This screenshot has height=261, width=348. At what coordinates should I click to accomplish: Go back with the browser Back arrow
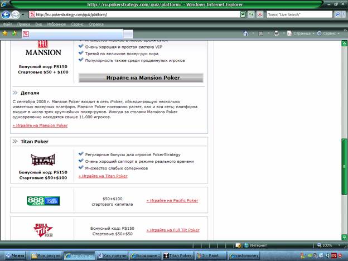pos(6,14)
